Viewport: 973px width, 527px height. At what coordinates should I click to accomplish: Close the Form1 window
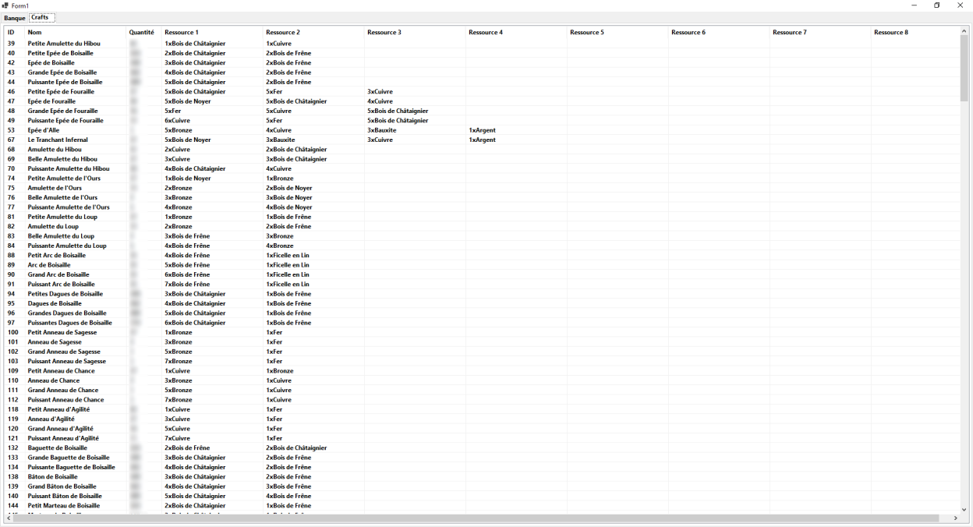[x=961, y=5]
